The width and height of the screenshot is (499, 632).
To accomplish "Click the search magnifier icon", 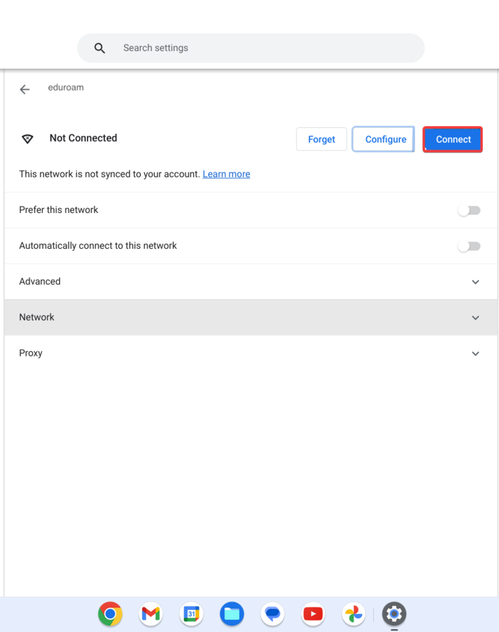I will (x=99, y=48).
